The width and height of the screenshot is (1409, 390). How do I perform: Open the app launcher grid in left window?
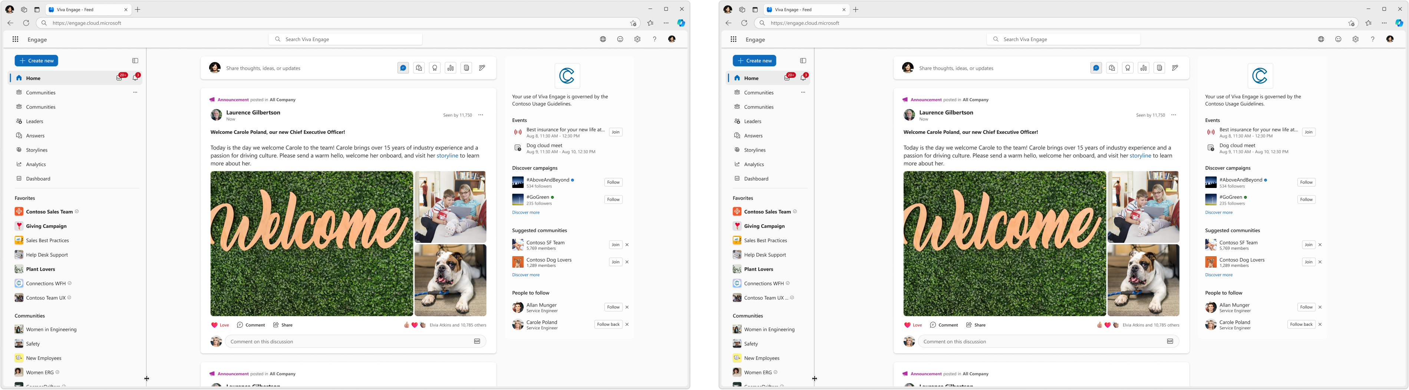(x=15, y=39)
